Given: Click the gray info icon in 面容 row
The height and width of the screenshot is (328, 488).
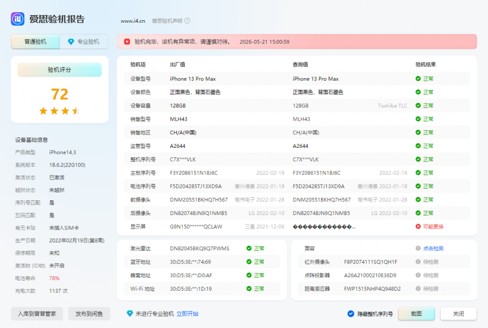Looking at the screenshot, I should click(x=418, y=248).
